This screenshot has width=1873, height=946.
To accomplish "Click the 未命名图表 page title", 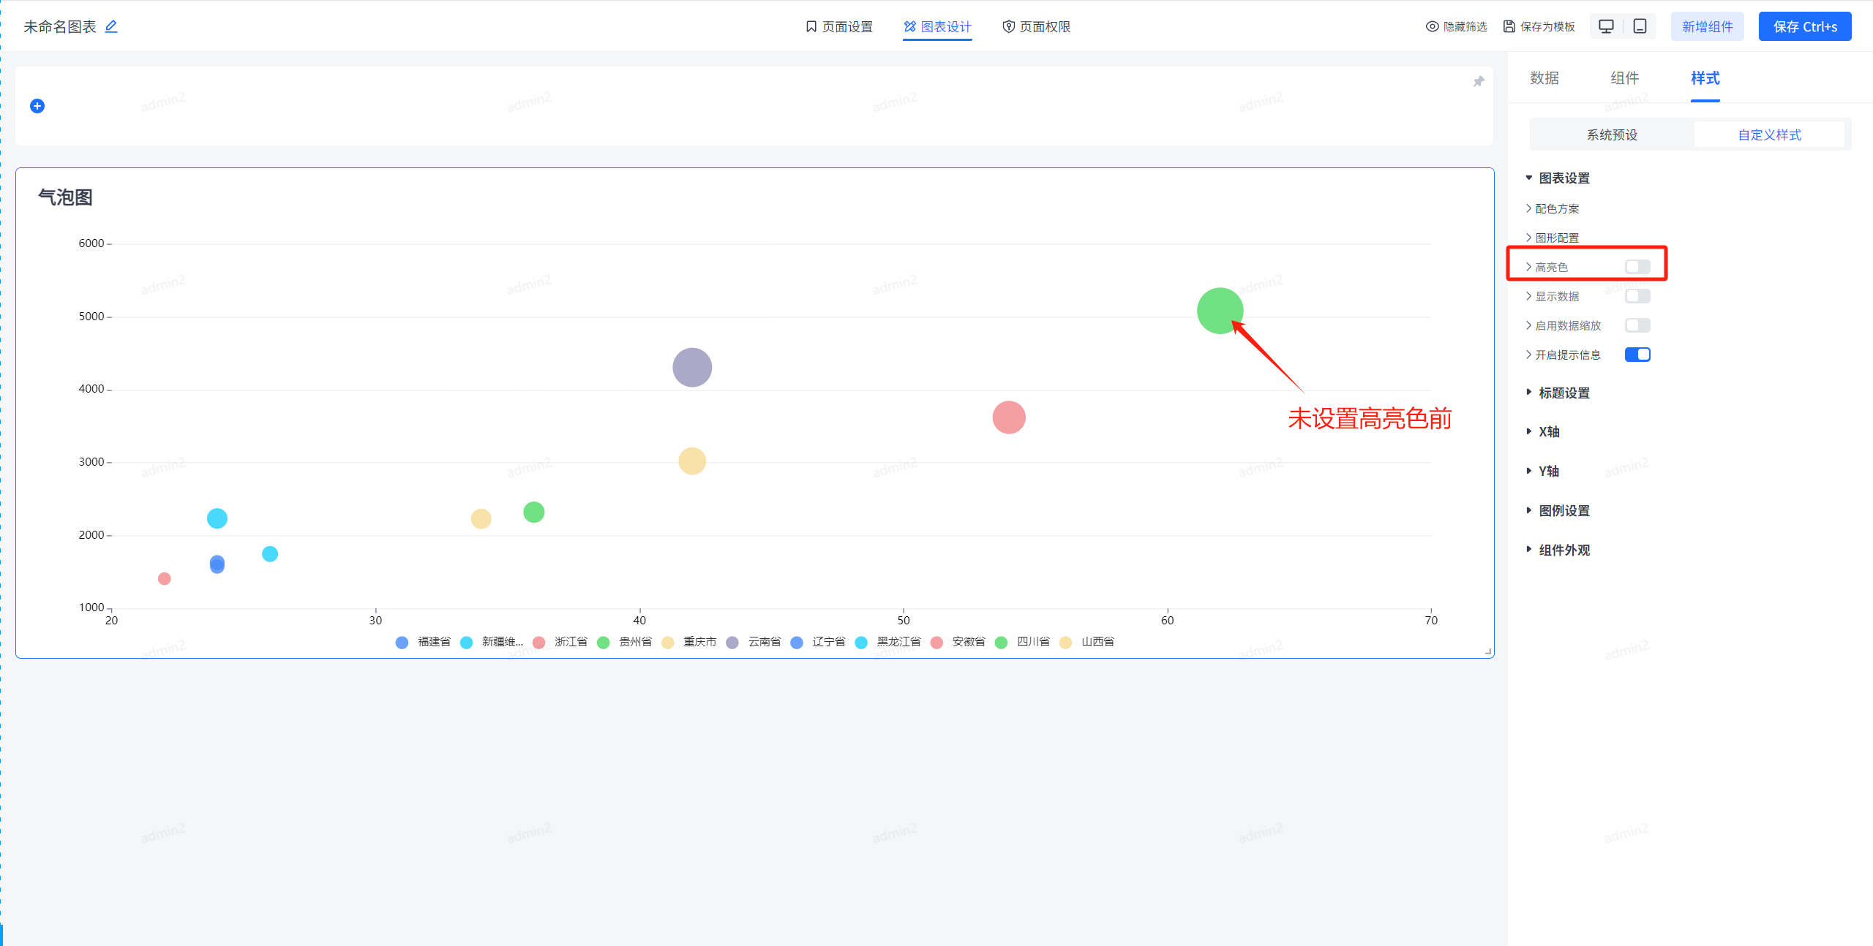I will point(60,26).
